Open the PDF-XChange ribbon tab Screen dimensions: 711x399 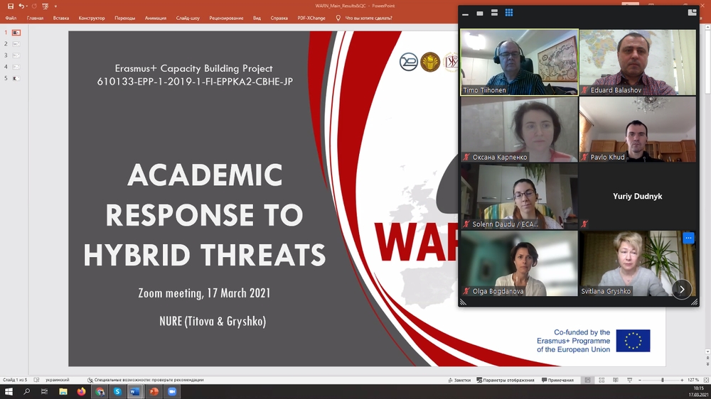point(311,18)
